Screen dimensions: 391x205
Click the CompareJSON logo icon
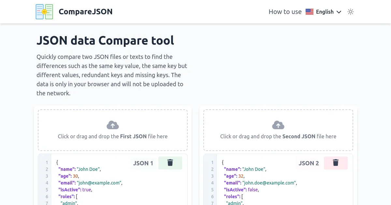click(44, 11)
